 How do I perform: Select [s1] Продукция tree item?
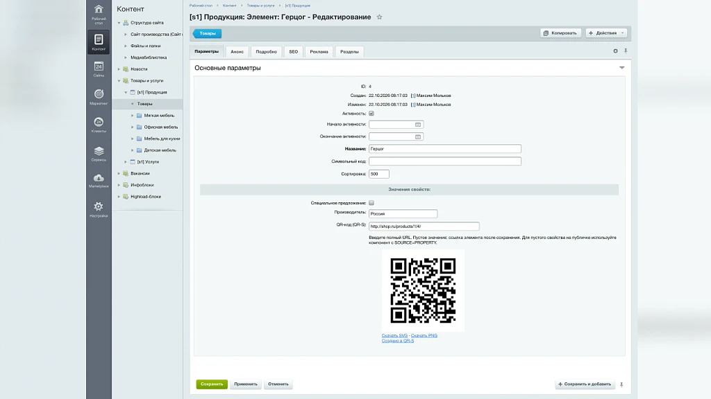(152, 92)
